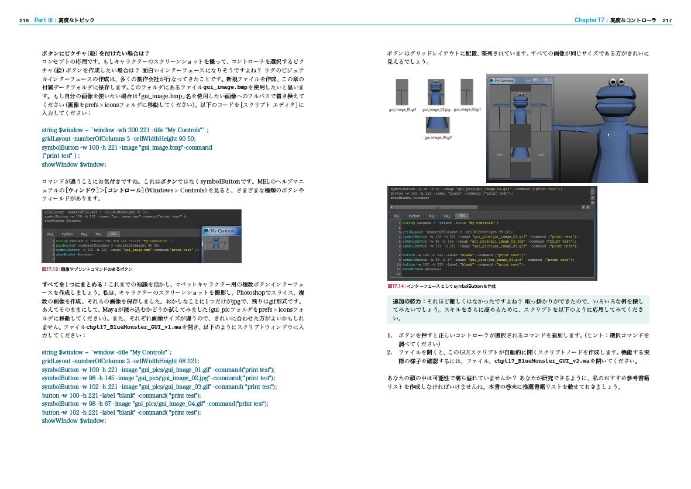Click the down arrow of history vertical scrollbar
The width and height of the screenshot is (691, 489).
coord(592,202)
